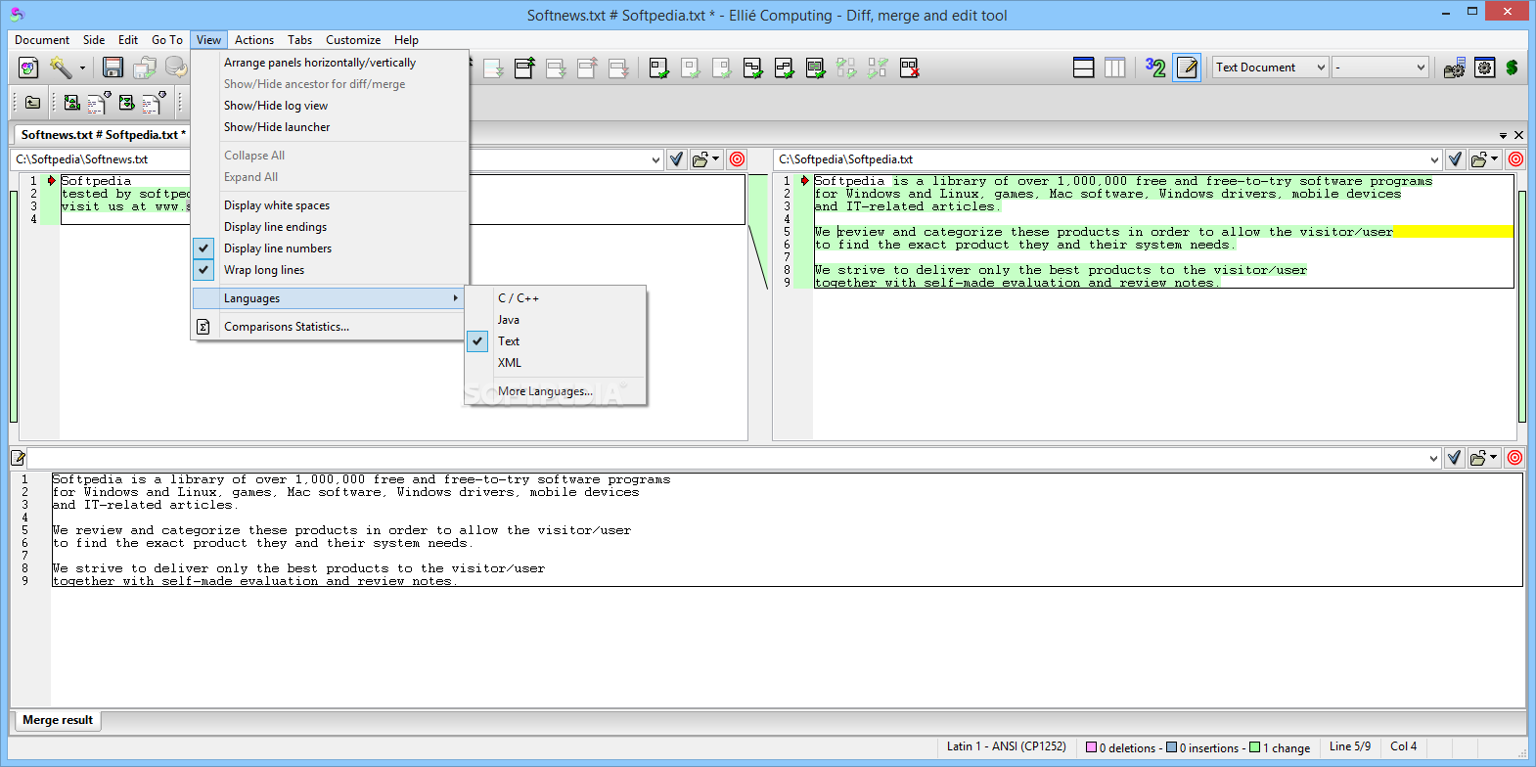Click the page with green up arrow icon
Screen dimensions: 1536x767
click(x=524, y=68)
